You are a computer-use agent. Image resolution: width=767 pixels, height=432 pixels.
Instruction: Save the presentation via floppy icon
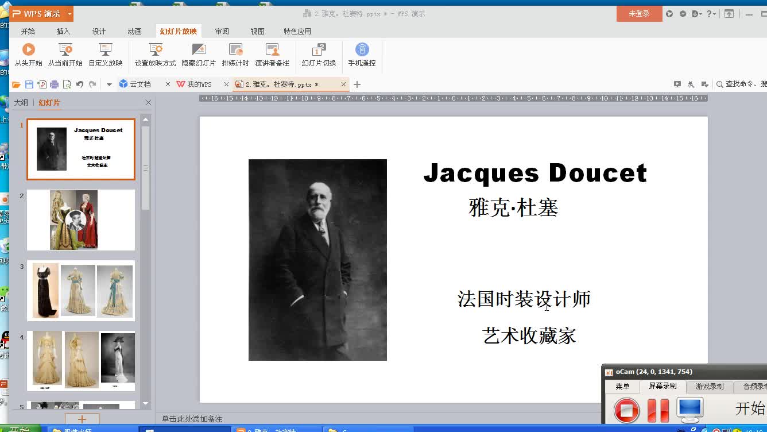pos(29,84)
